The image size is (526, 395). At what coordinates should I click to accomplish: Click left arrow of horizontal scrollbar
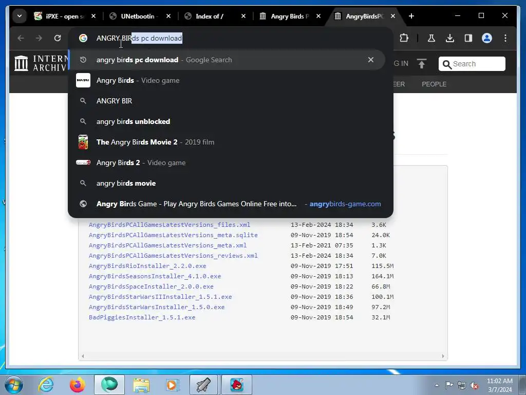83,356
